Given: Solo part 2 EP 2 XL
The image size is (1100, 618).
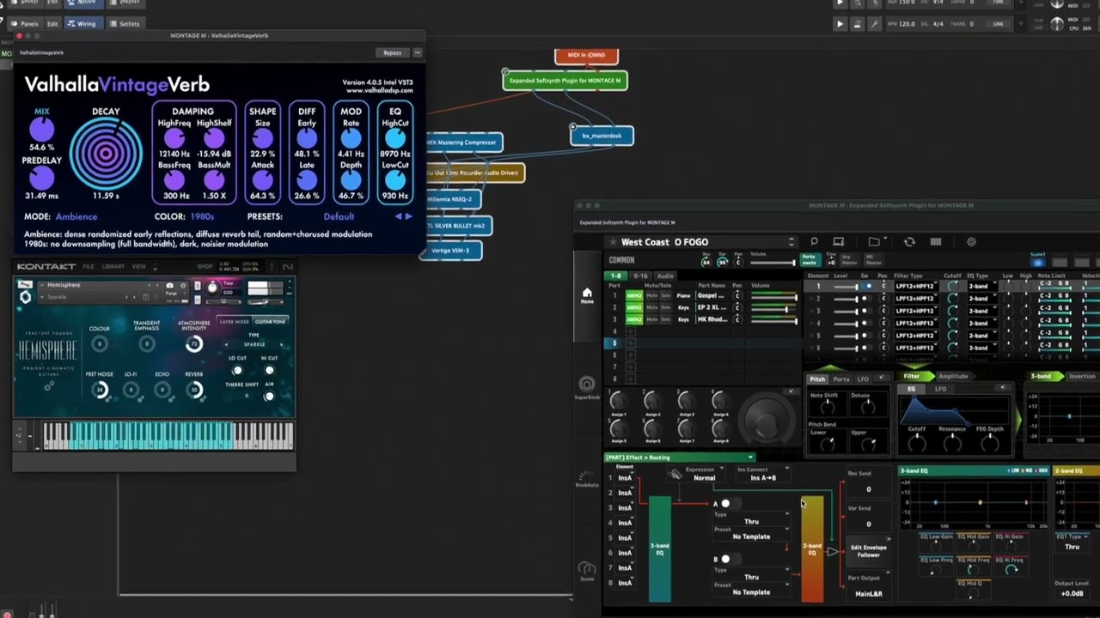Looking at the screenshot, I should tap(665, 307).
